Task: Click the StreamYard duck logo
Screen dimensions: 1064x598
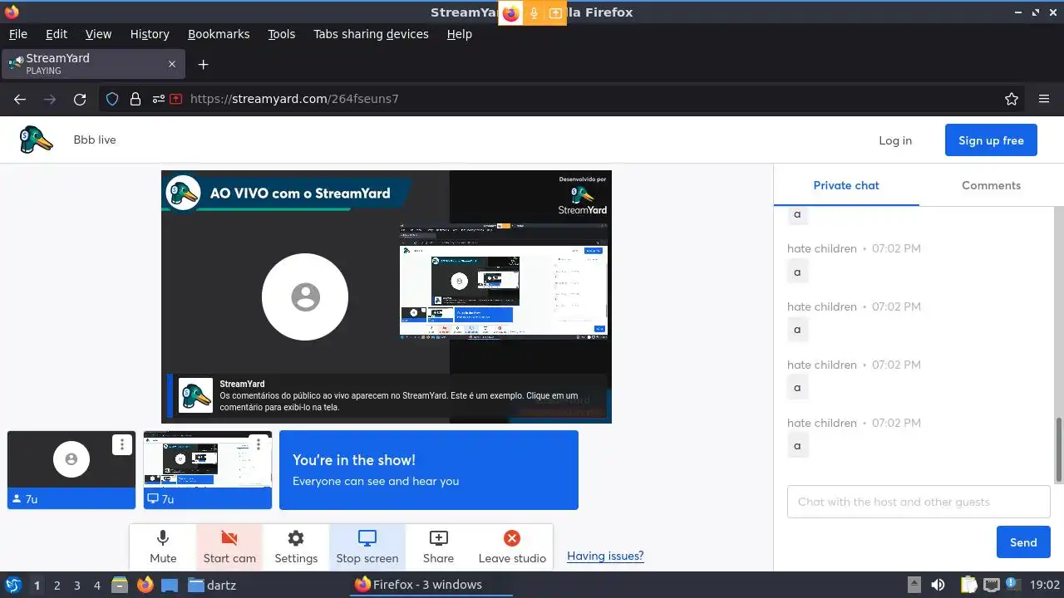Action: 37,140
